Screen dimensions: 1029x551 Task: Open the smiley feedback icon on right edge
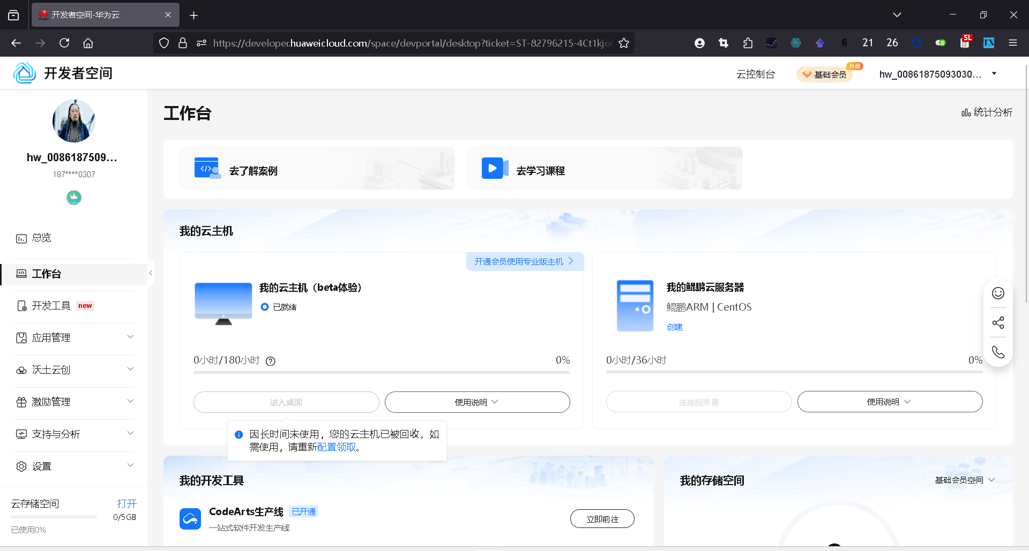point(998,293)
